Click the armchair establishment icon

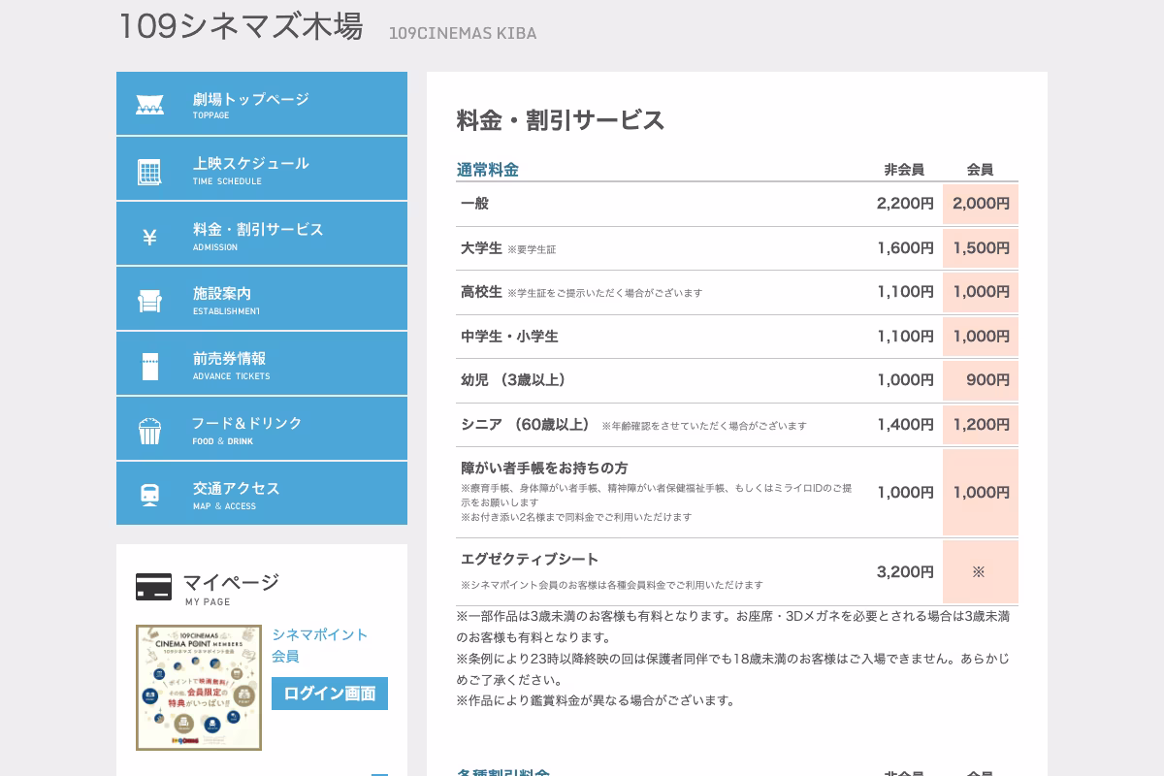(149, 302)
